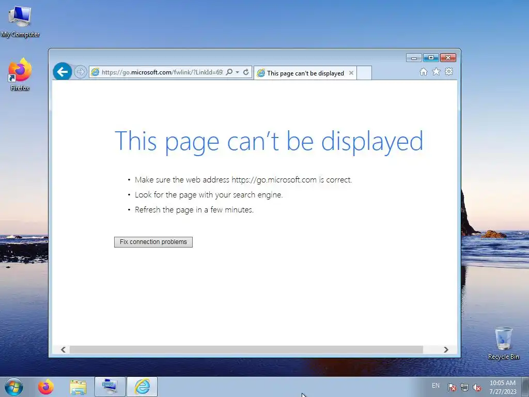Go back with the blue Back arrow
This screenshot has height=397, width=529.
pyautogui.click(x=63, y=71)
